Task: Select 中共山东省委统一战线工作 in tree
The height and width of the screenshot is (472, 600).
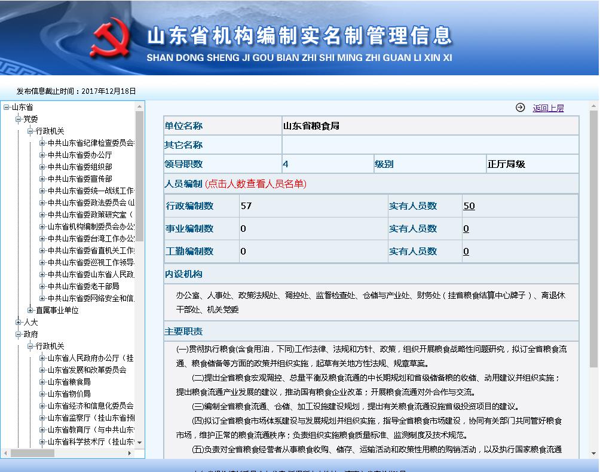Action: pos(91,191)
